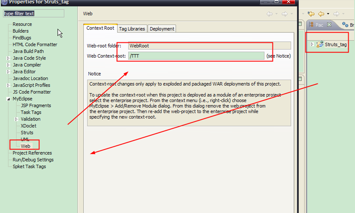Select Struts under MyEclipse

click(27, 132)
